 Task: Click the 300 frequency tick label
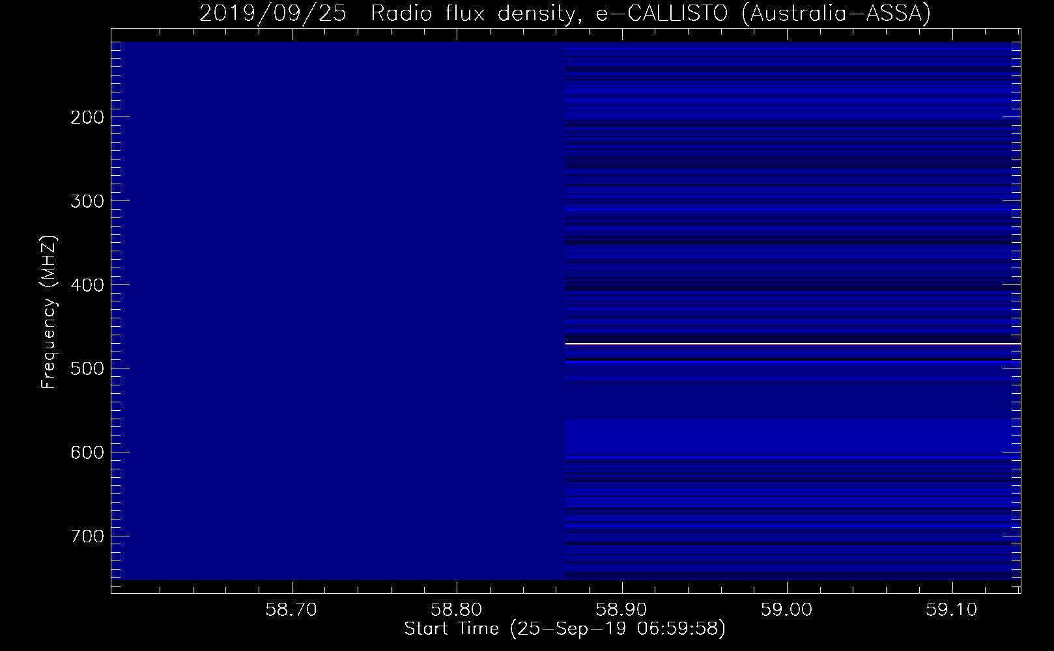pyautogui.click(x=87, y=201)
